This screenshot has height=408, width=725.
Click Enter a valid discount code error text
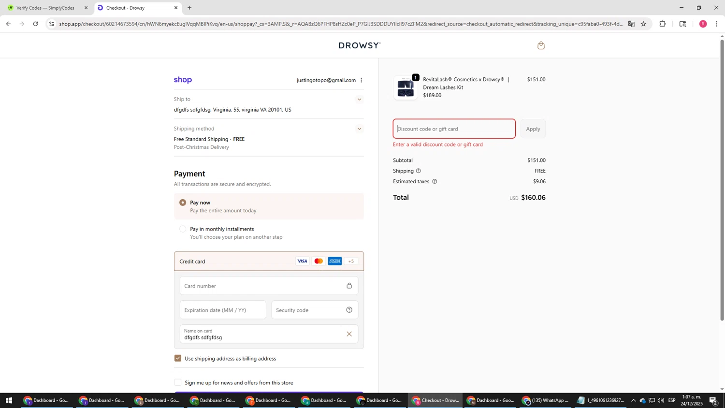pyautogui.click(x=438, y=145)
